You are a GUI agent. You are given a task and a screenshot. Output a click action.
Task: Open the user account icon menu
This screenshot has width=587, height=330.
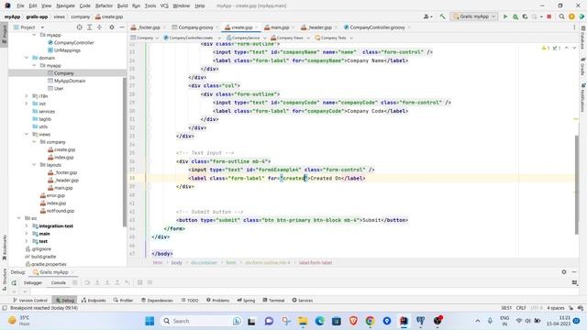tap(427, 16)
